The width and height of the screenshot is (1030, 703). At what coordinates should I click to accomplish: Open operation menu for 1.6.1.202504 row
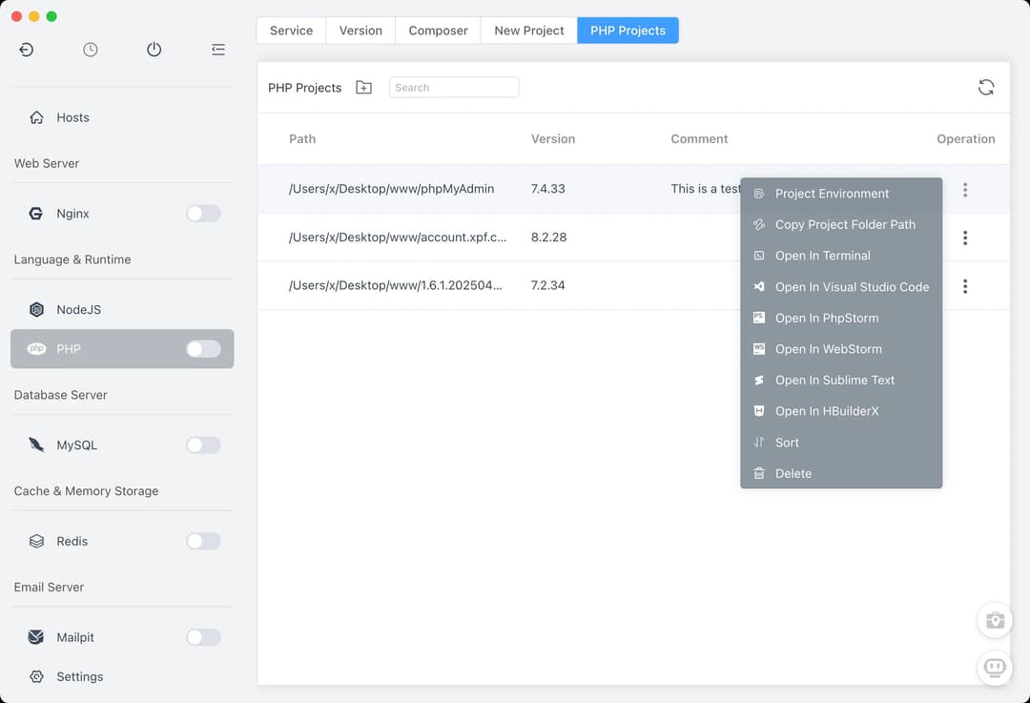pos(965,286)
